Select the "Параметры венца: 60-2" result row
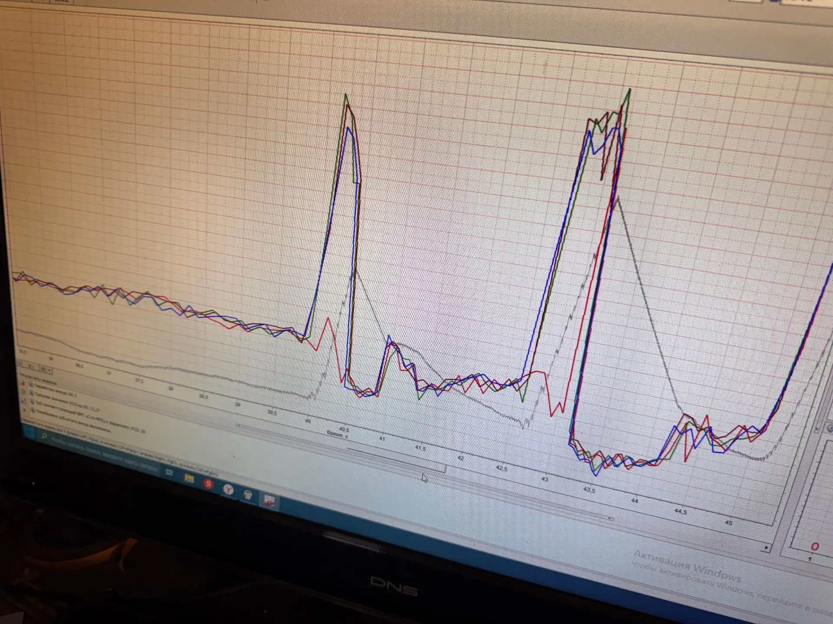This screenshot has width=833, height=624. tap(56, 390)
